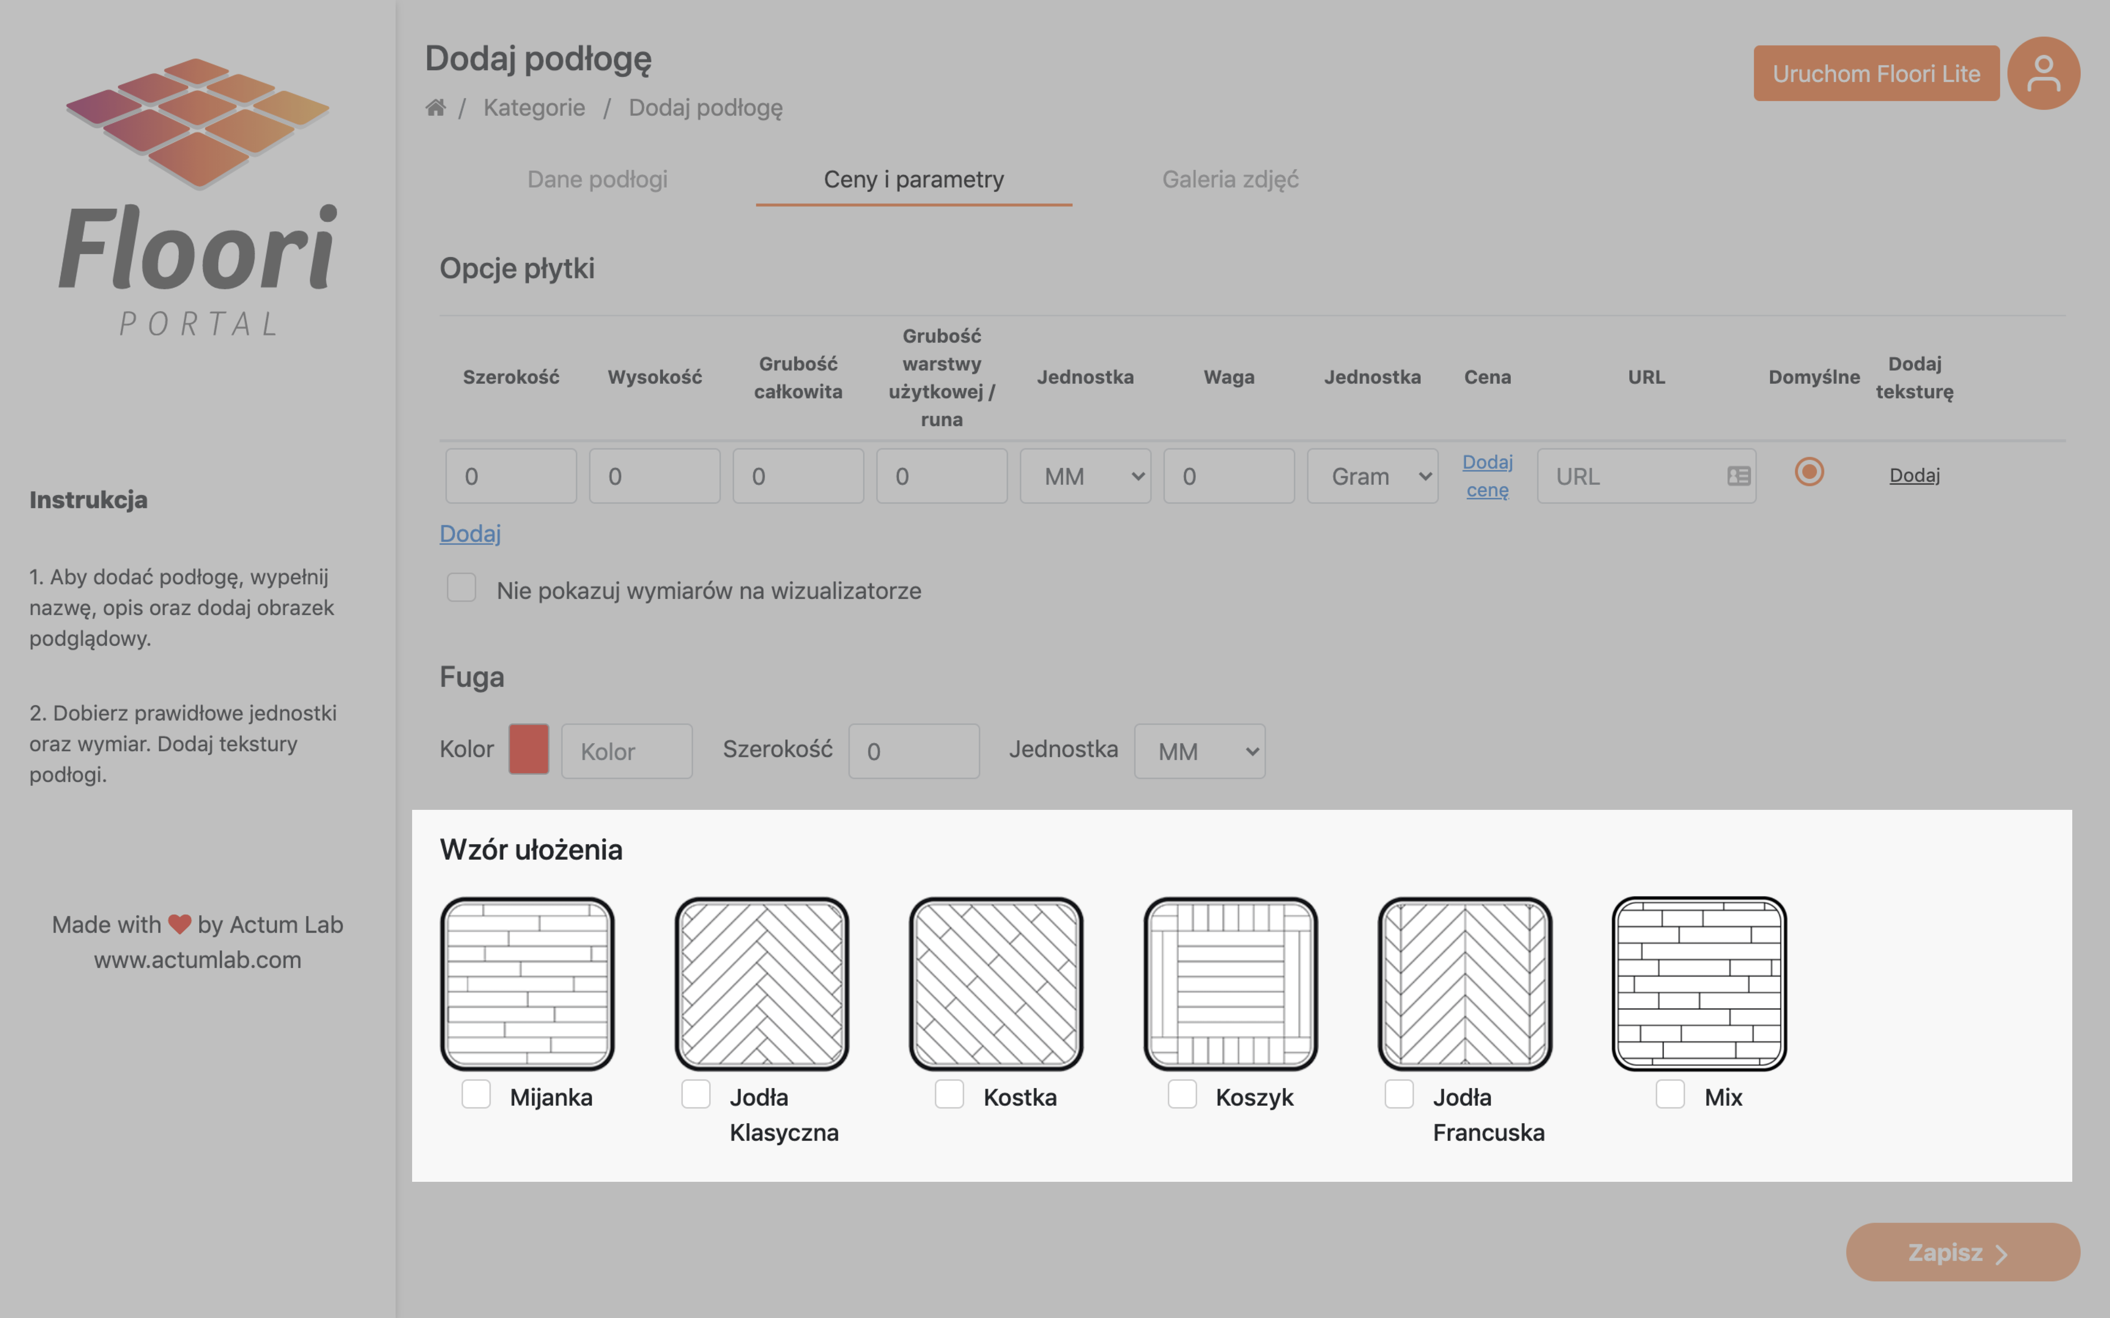Open the user profile avatar icon
The width and height of the screenshot is (2110, 1318).
click(2043, 73)
